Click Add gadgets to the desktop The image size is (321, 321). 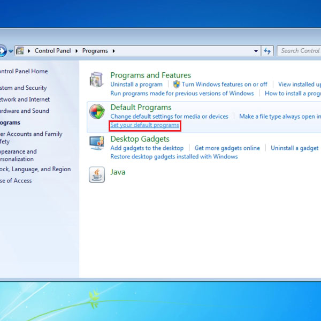point(147,148)
